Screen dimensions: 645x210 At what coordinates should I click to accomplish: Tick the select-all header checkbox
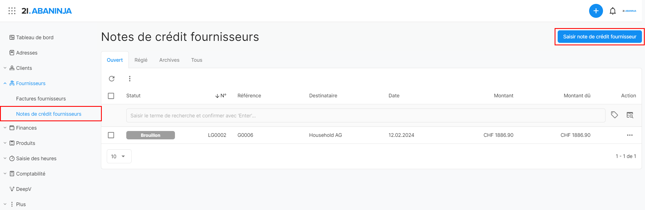(111, 96)
